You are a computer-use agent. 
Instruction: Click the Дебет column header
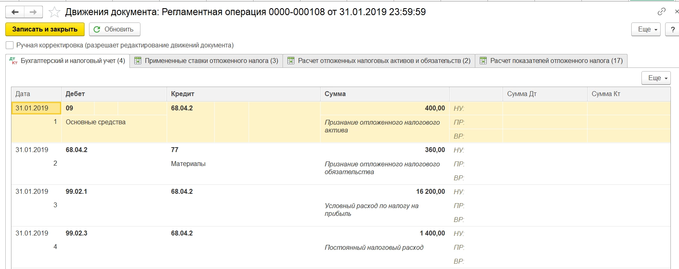75,94
